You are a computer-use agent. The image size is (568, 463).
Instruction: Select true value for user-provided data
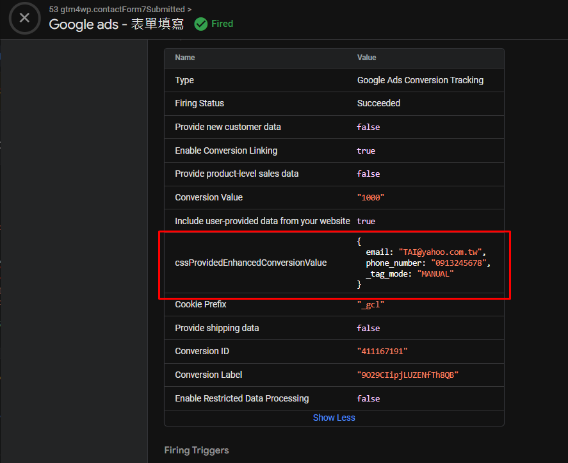(366, 222)
